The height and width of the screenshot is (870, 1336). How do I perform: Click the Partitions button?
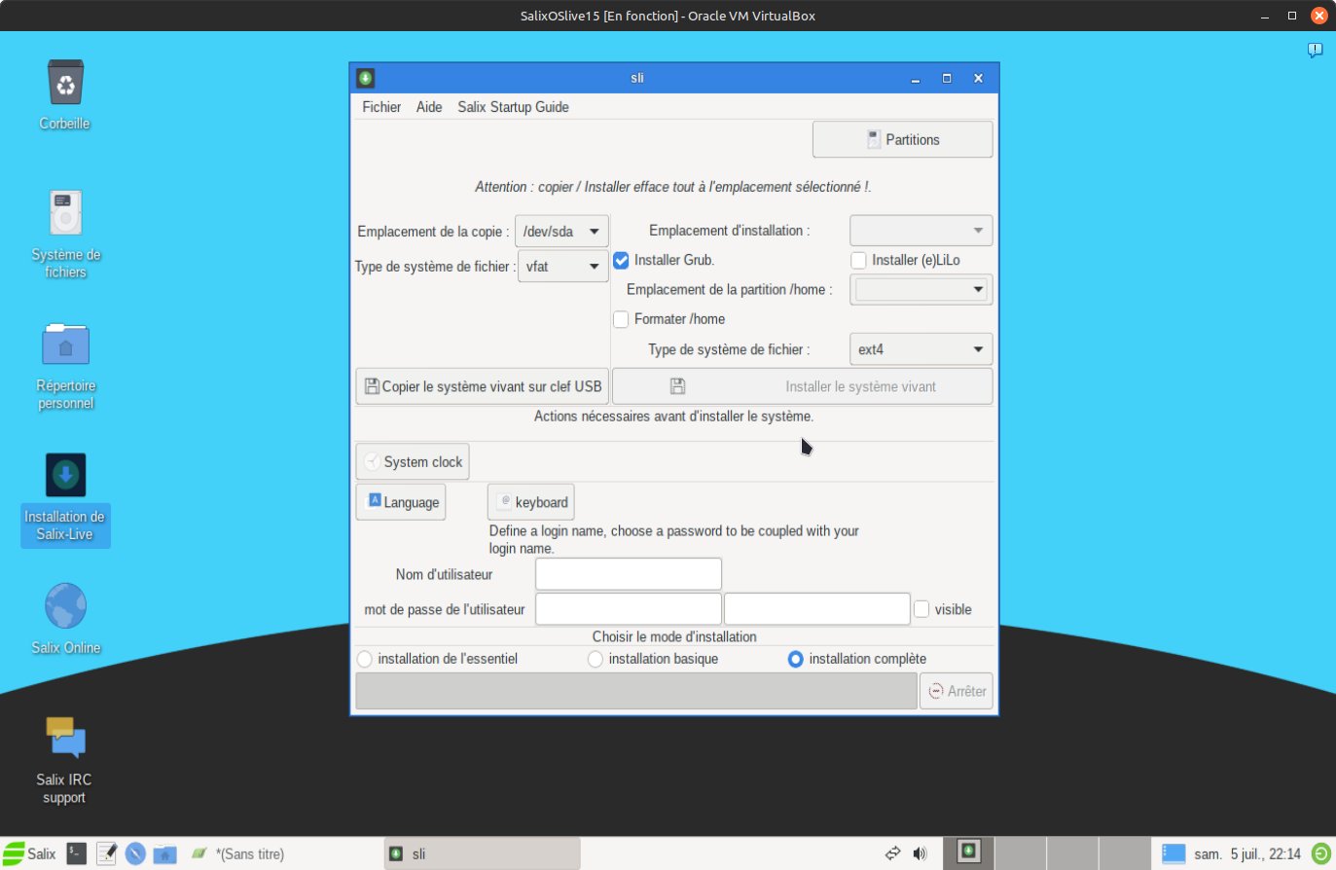[902, 140]
